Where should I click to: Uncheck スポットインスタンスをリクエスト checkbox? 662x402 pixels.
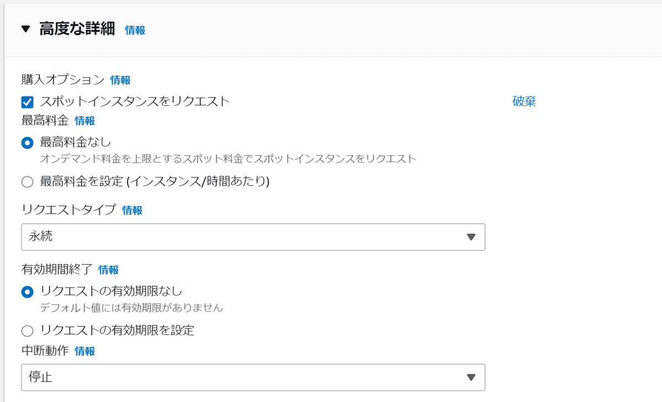28,102
